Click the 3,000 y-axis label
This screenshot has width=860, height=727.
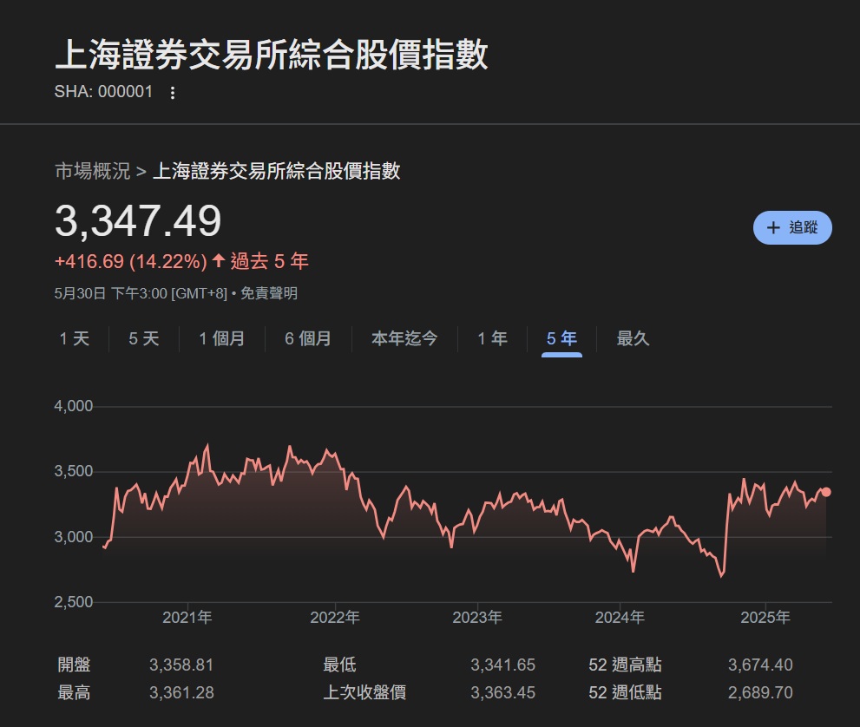coord(74,537)
